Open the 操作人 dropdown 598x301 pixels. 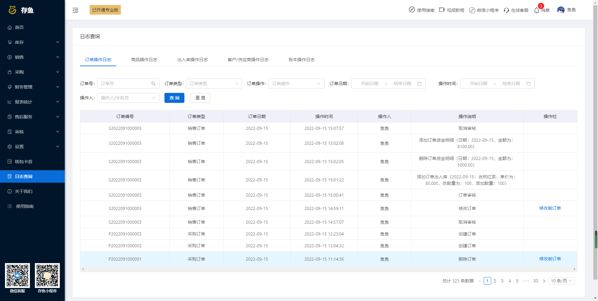[x=128, y=98]
